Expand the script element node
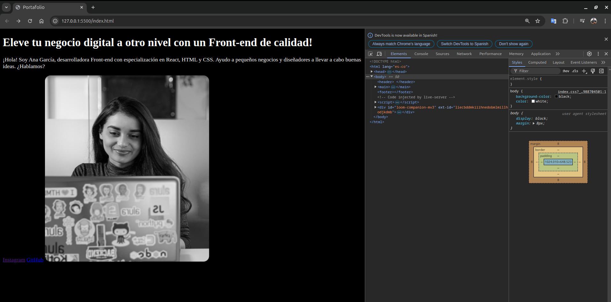 376,102
